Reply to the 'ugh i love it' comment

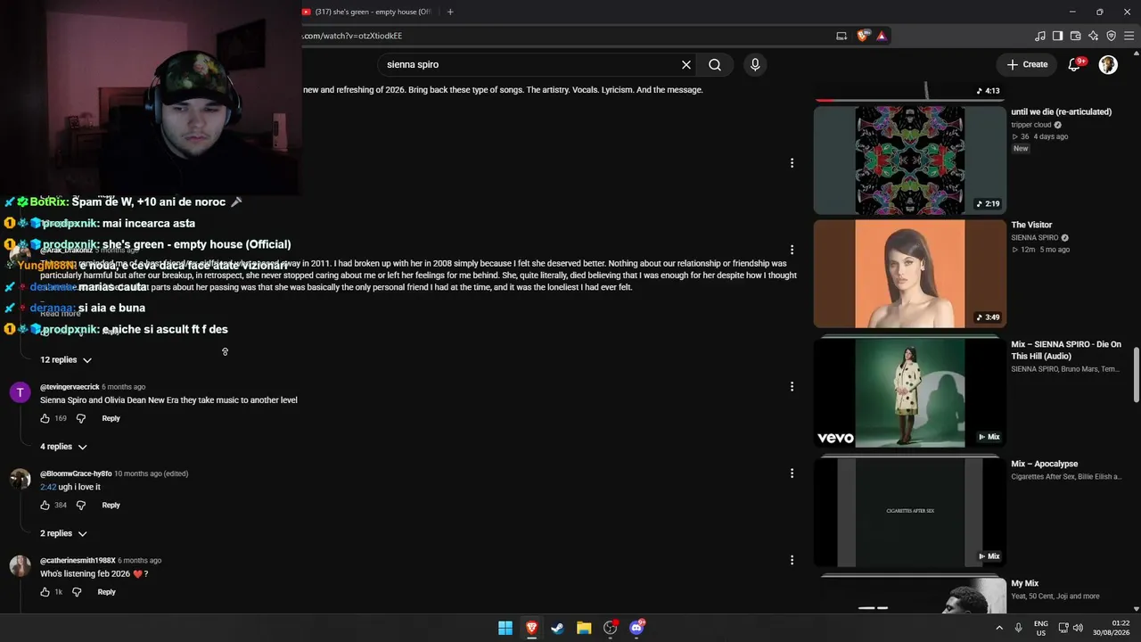pyautogui.click(x=111, y=505)
